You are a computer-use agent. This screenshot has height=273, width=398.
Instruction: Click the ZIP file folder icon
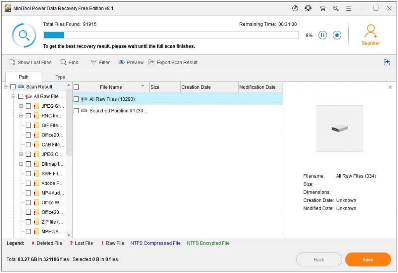point(36,222)
